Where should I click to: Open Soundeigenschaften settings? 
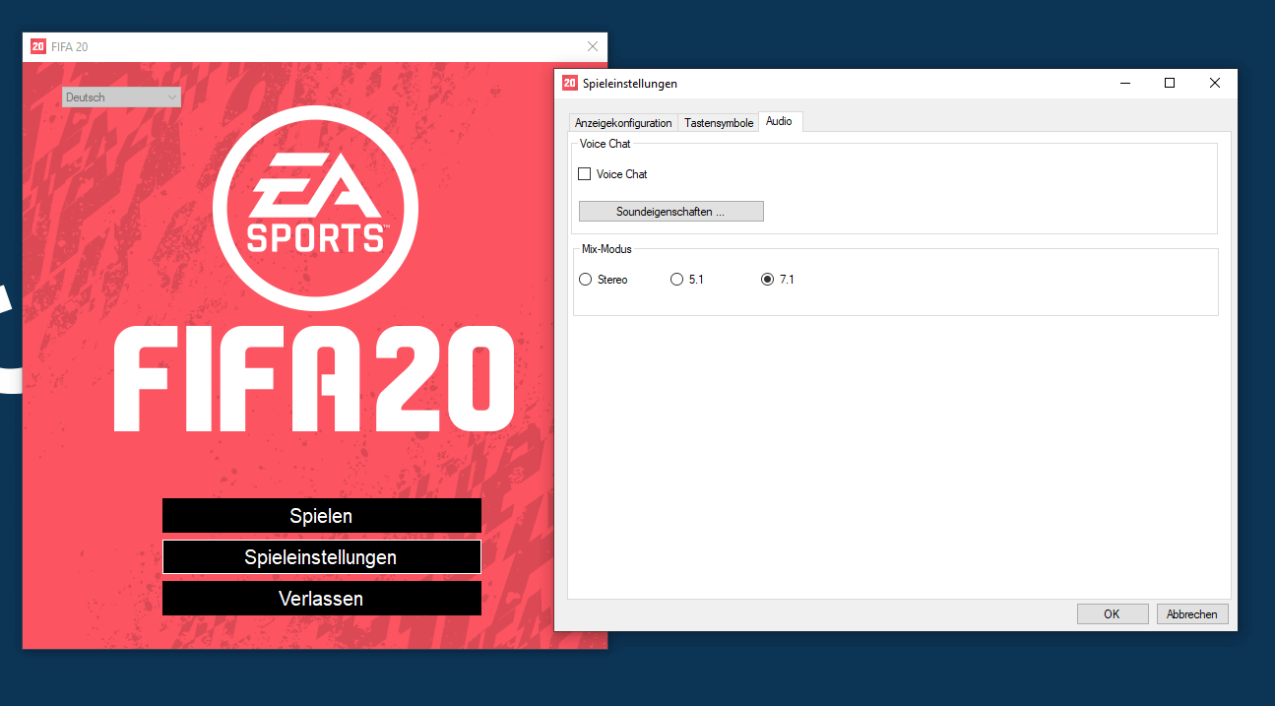pos(670,212)
